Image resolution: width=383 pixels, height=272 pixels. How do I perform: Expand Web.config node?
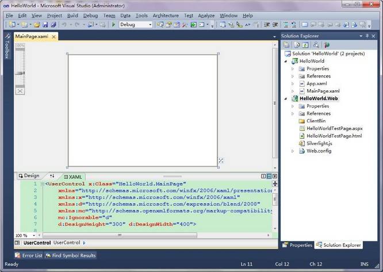pyautogui.click(x=293, y=151)
